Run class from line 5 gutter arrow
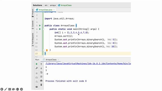The width and height of the screenshot is (162, 91). coord(40,26)
